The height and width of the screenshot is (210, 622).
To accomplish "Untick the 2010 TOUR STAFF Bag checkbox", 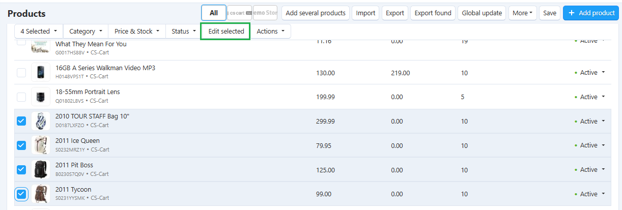I will click(21, 121).
